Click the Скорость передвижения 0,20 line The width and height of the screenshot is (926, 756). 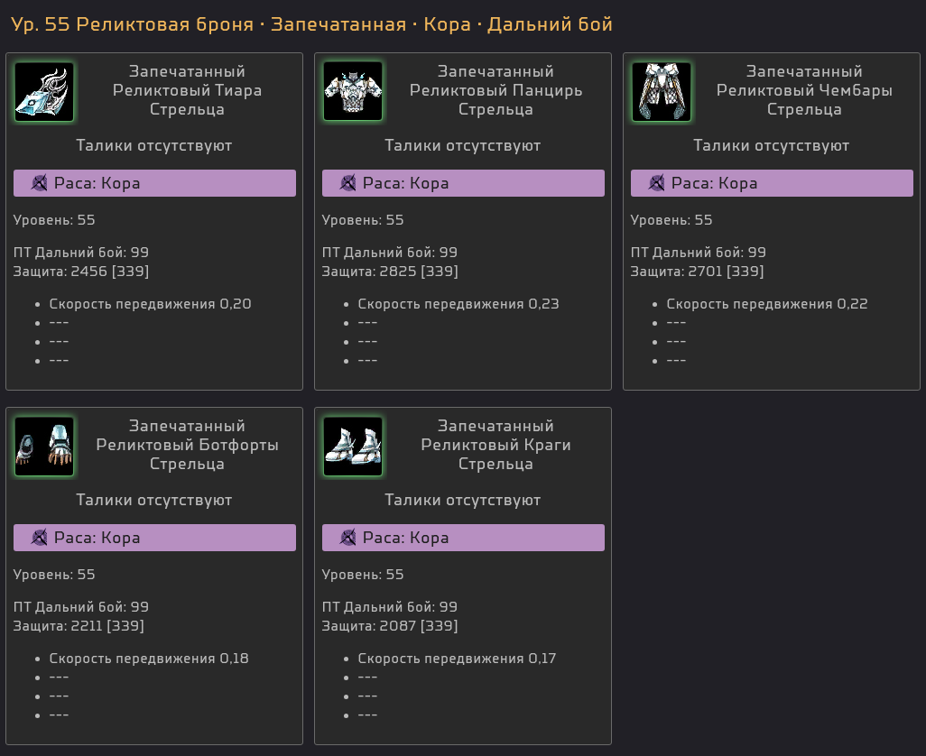click(150, 304)
